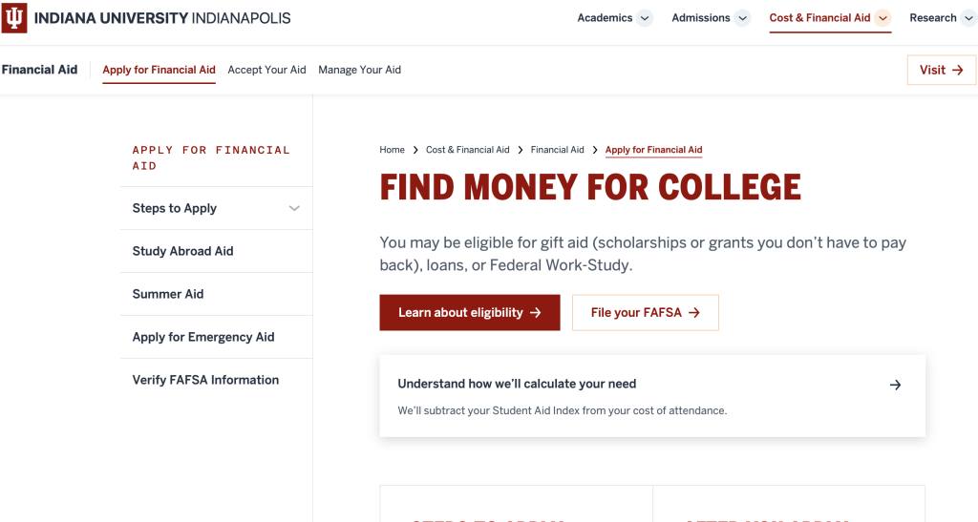978x522 pixels.
Task: Select Verify FAFSA Information in the sidebar
Action: tap(205, 380)
